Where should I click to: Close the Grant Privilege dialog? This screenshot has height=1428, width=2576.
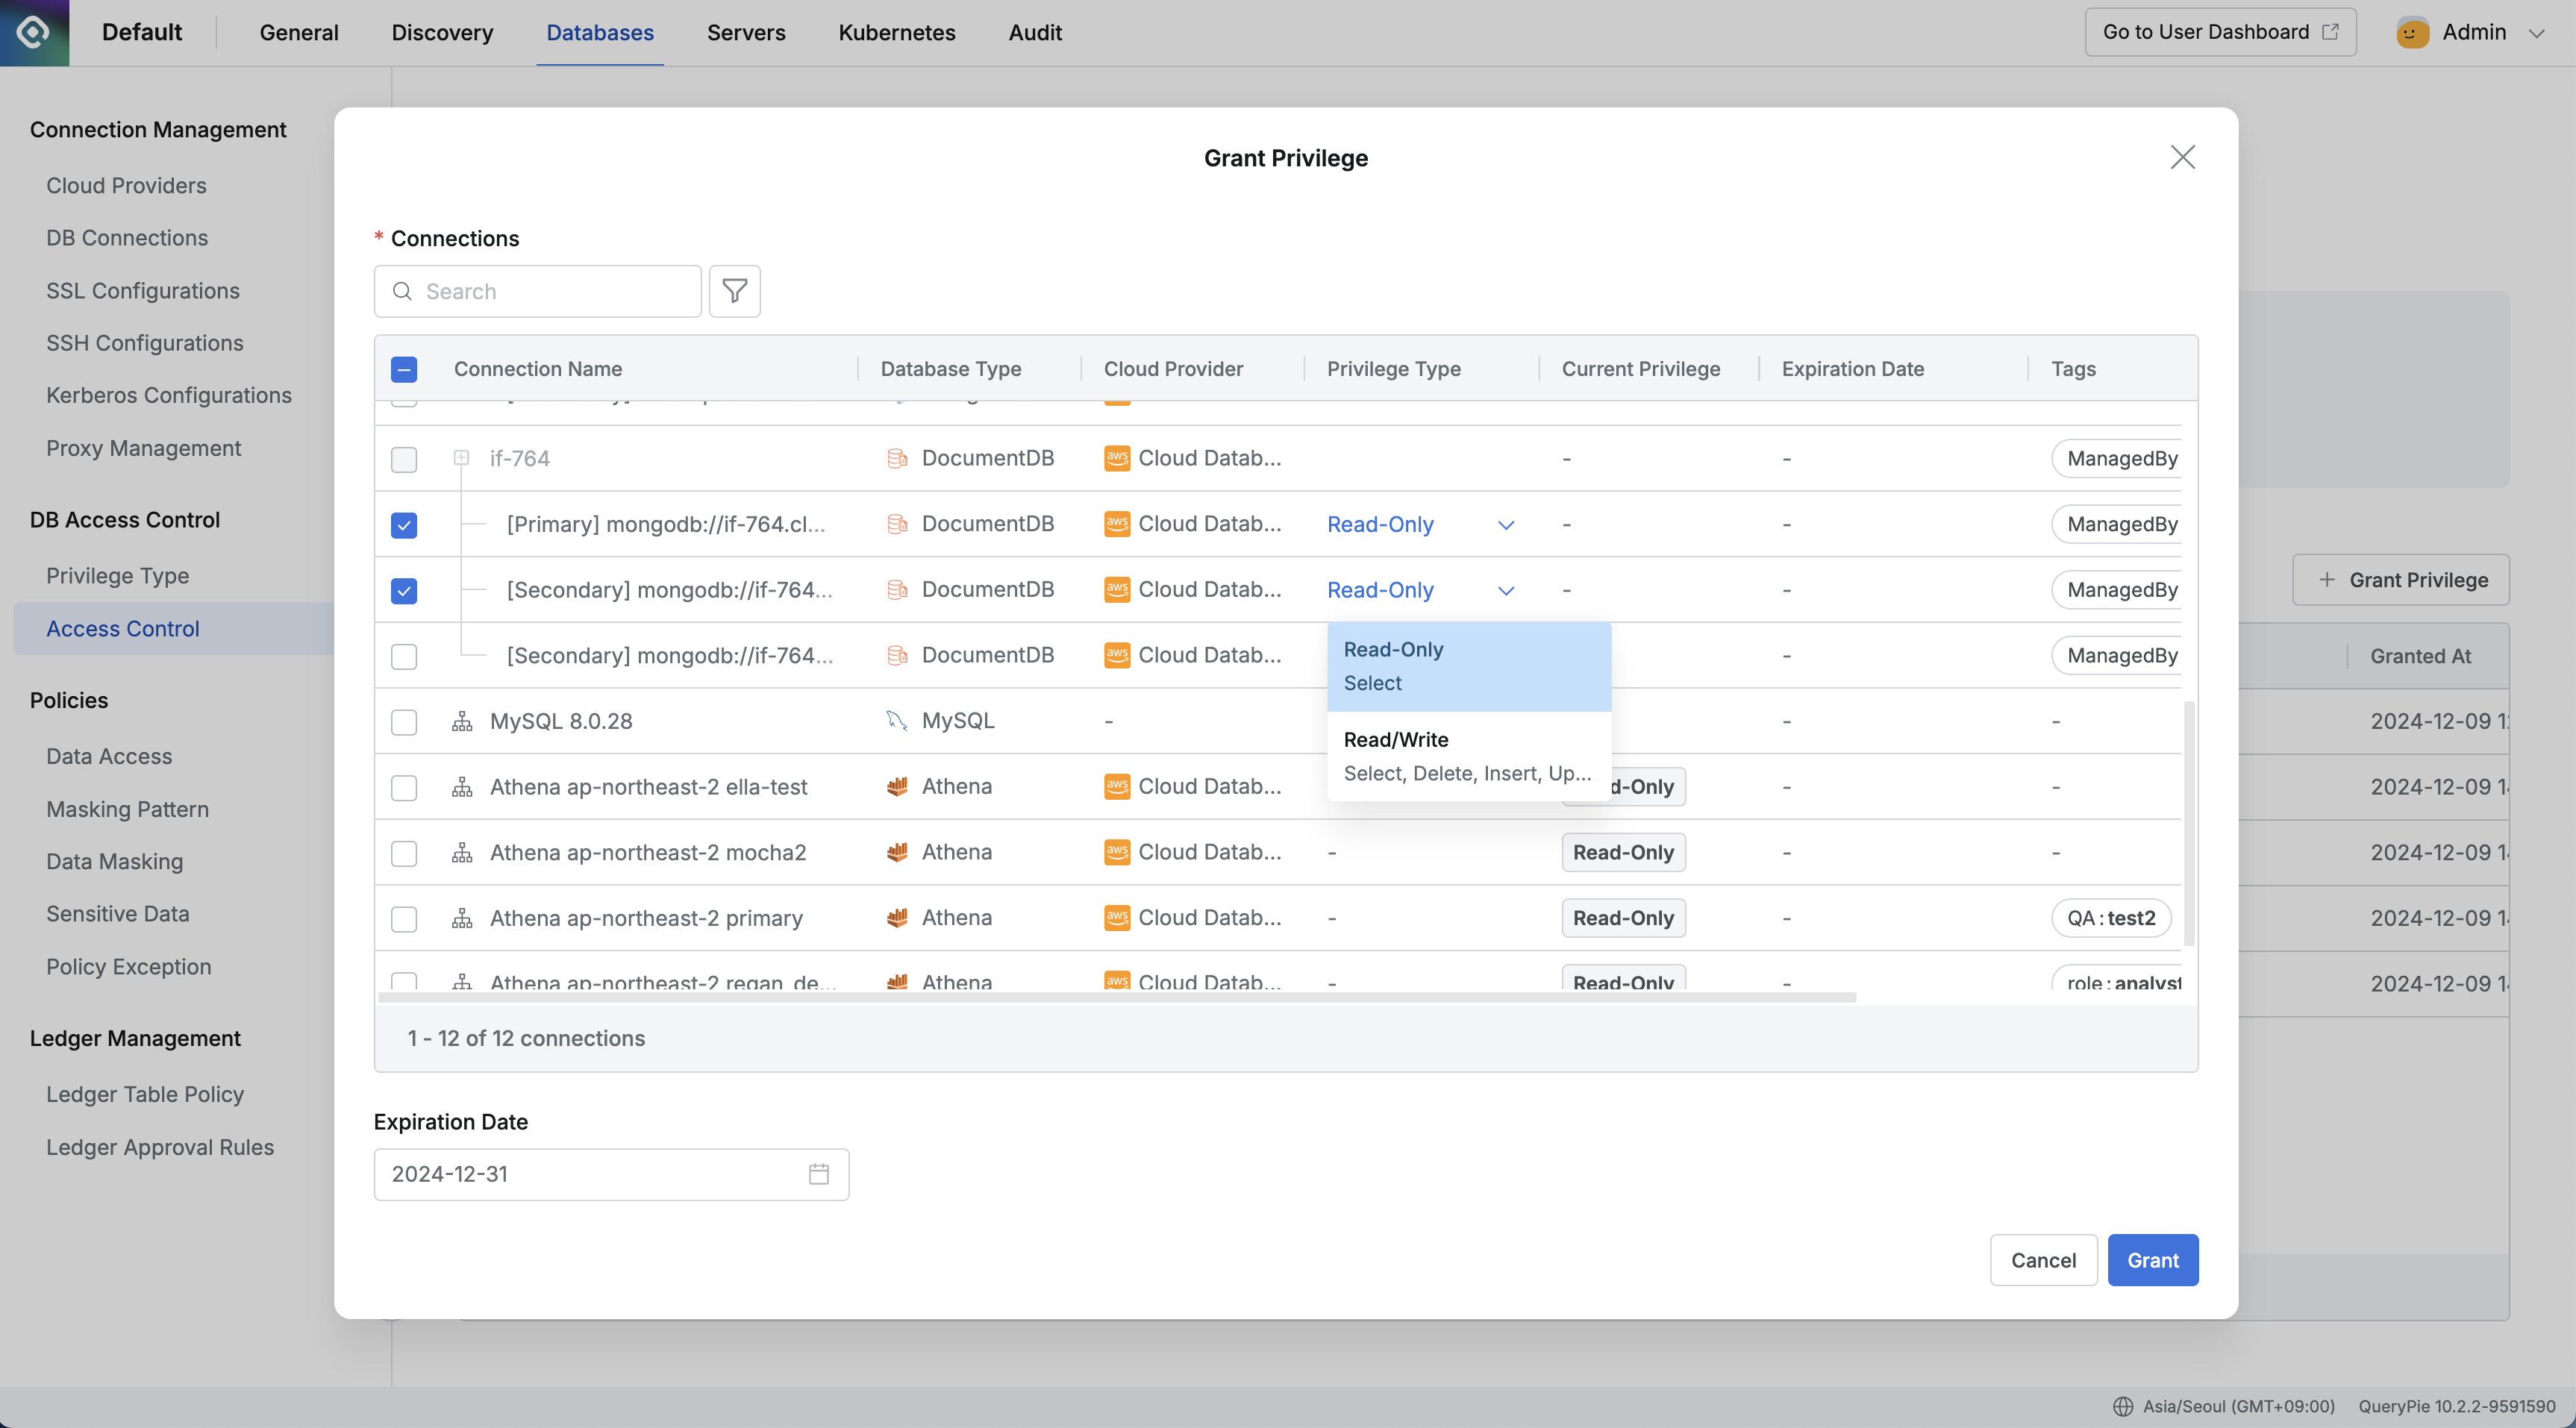coord(2182,157)
